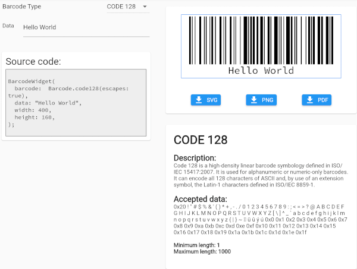Click the 'width: 400,' code line
The height and width of the screenshot is (269, 357).
(x=33, y=110)
